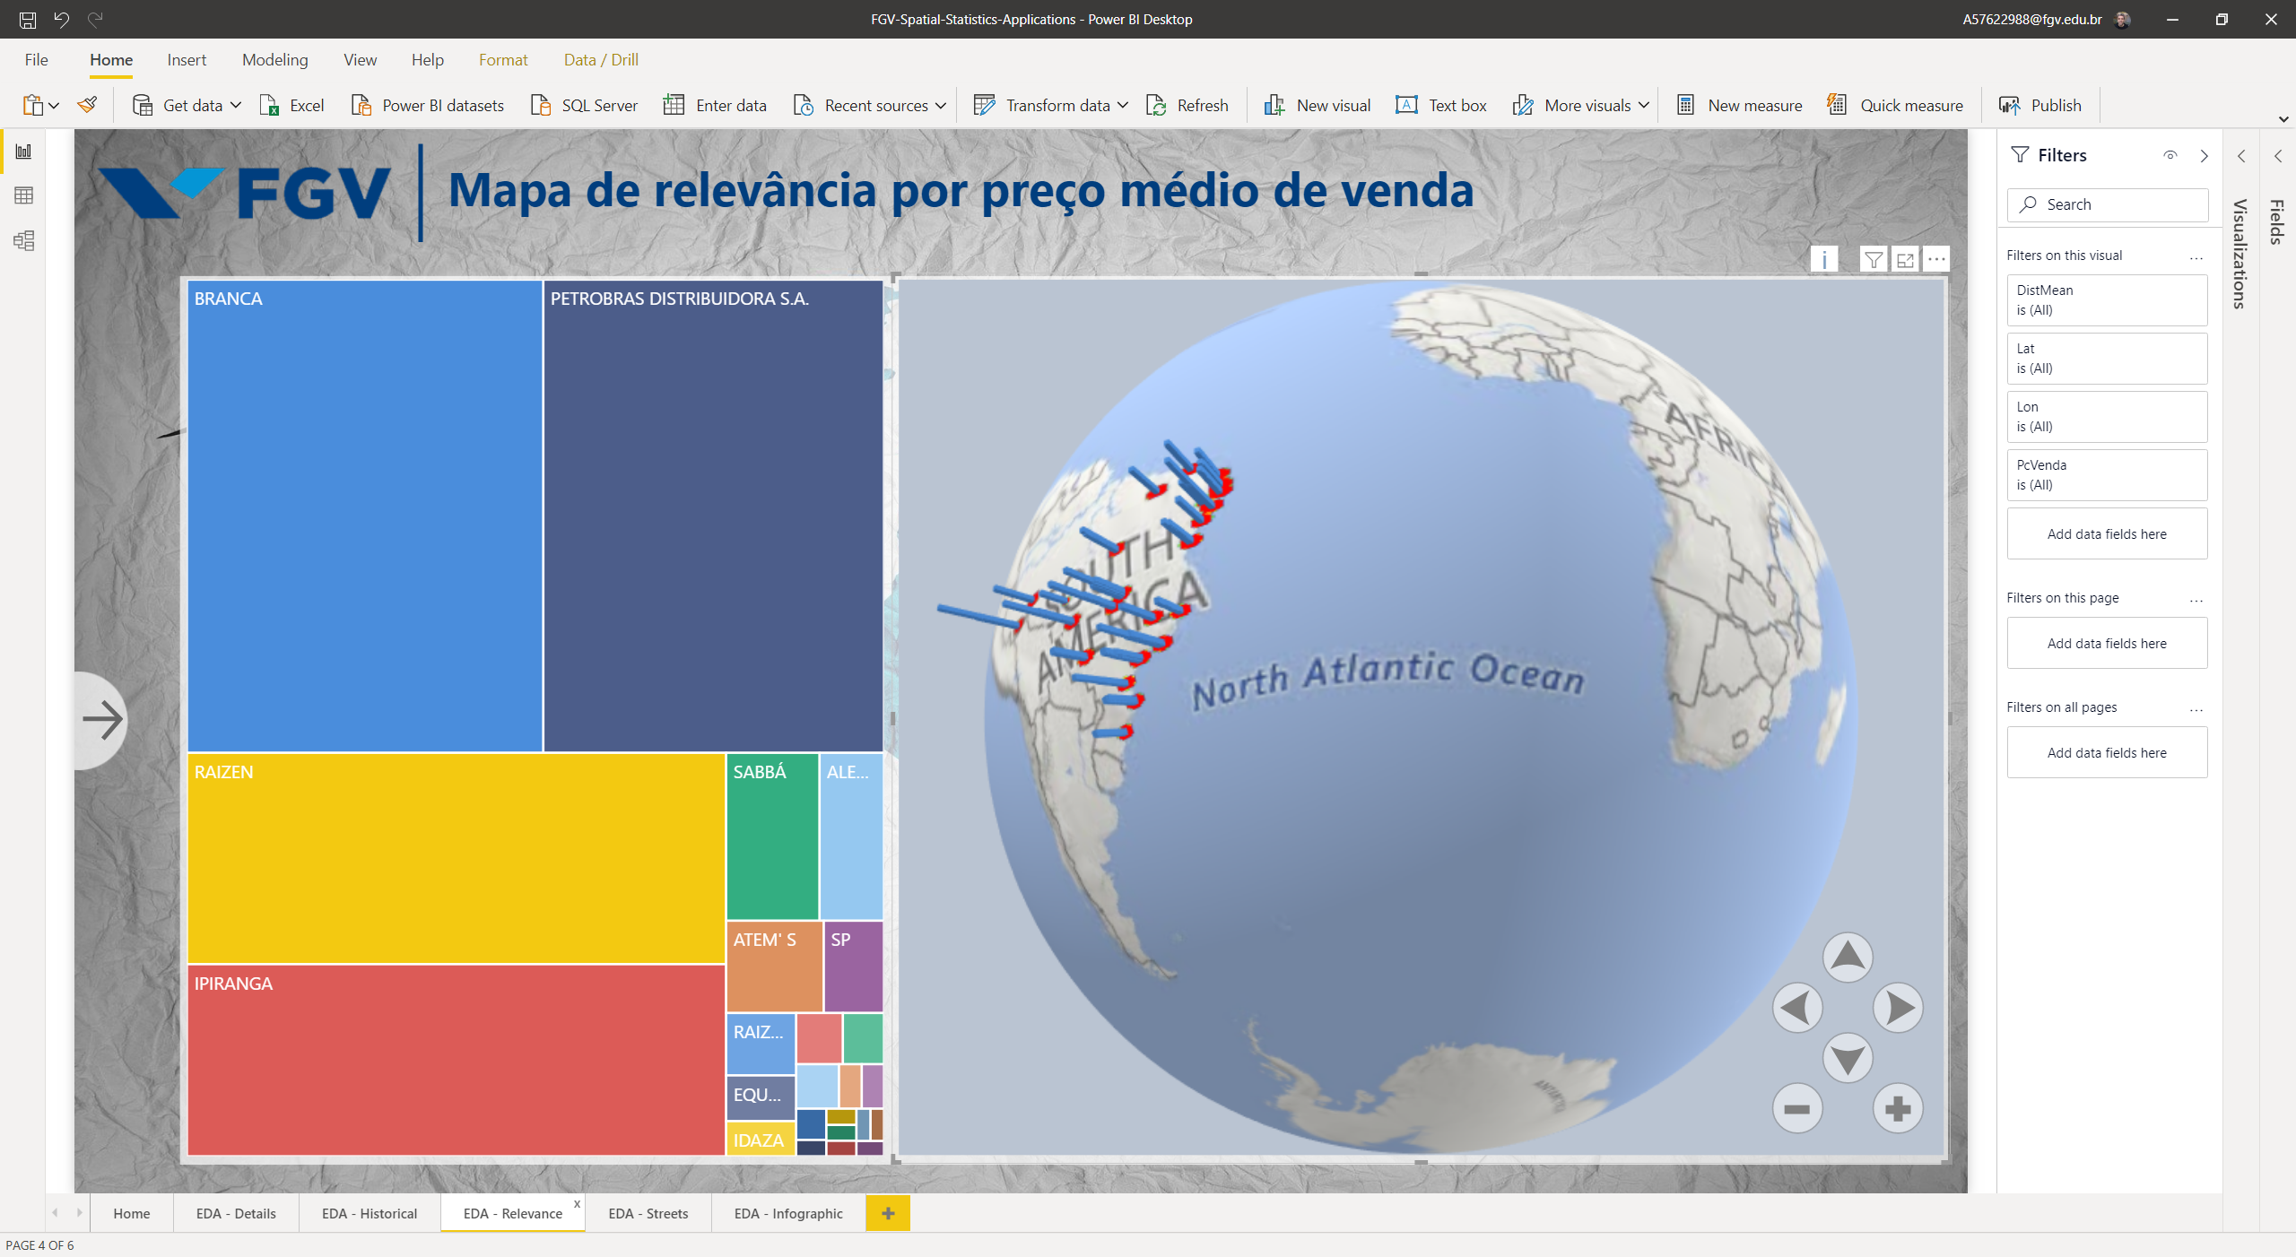The width and height of the screenshot is (2296, 1257).
Task: Open the Model relationships view icon
Action: pyautogui.click(x=24, y=240)
